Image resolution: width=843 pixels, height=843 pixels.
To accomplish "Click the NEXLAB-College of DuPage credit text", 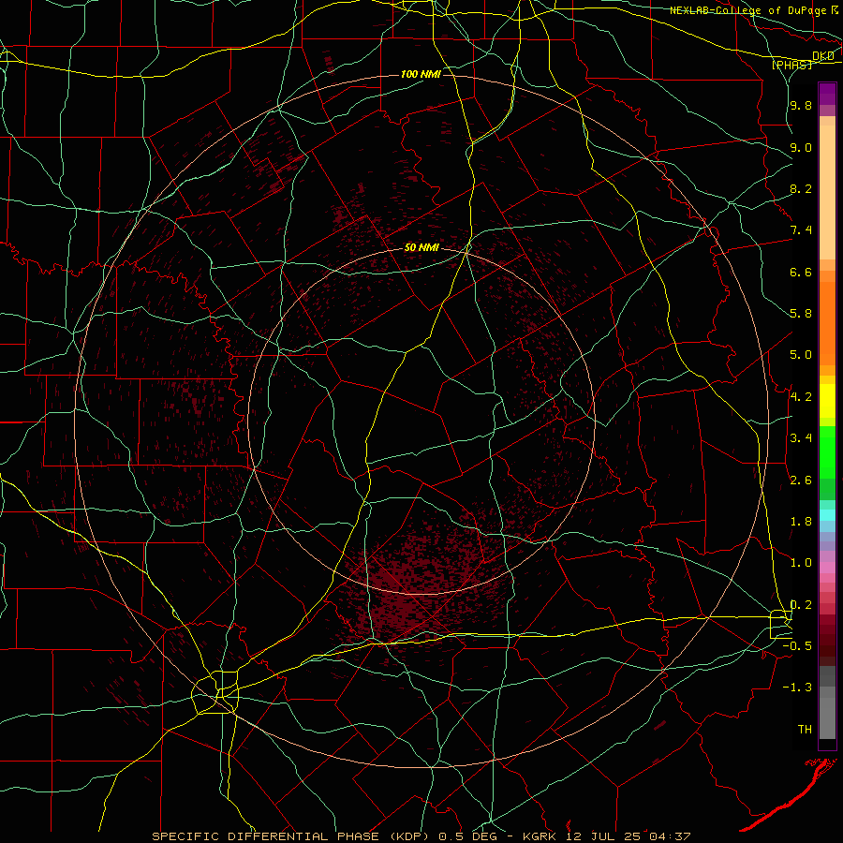I will [x=748, y=10].
